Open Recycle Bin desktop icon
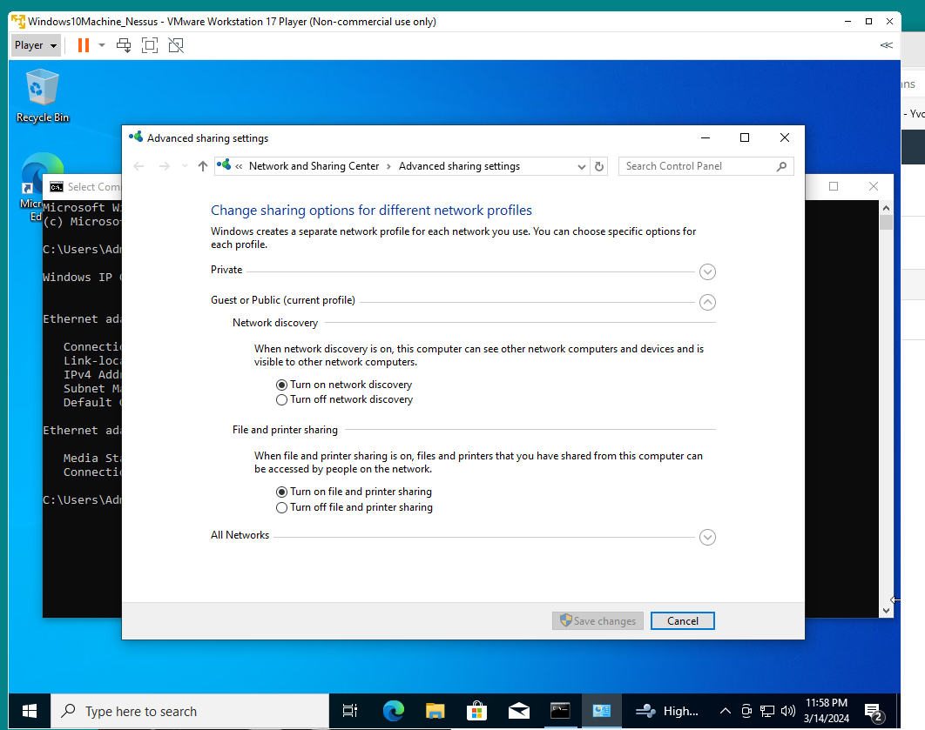 pos(43,96)
